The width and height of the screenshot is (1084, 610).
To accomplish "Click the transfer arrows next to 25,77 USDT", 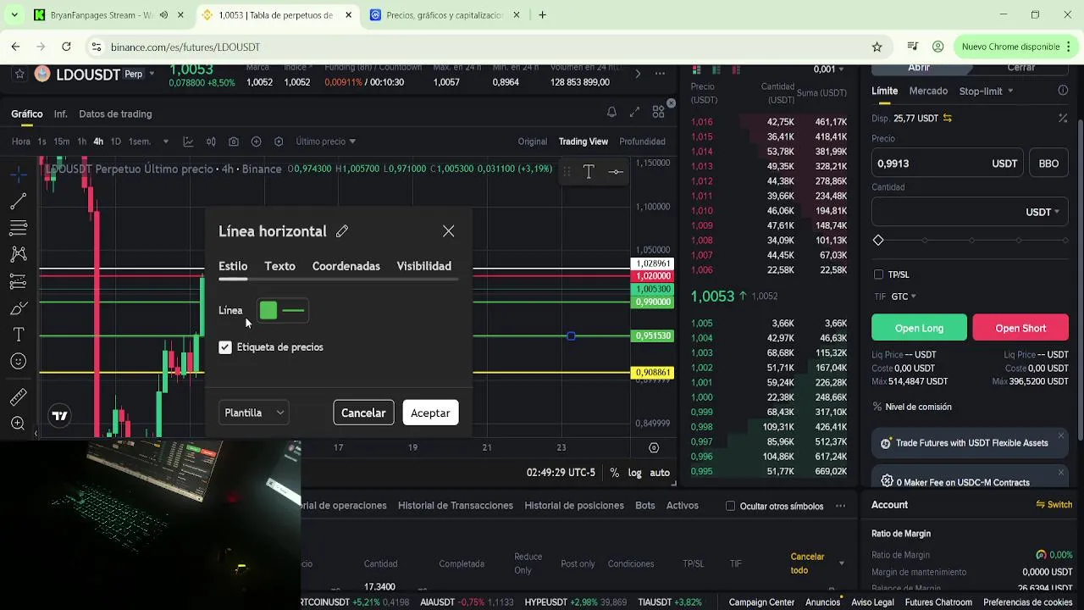I will click(x=948, y=119).
